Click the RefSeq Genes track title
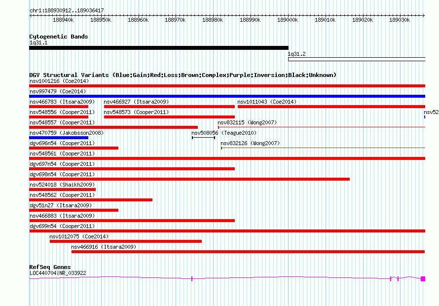Image resolution: width=439 pixels, height=306 pixels. [50, 267]
